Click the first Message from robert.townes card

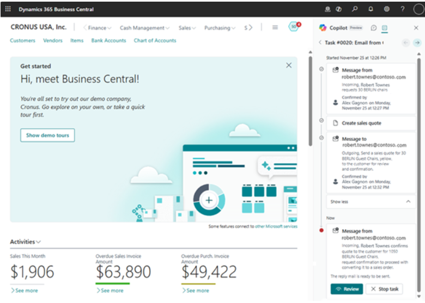[x=371, y=89]
